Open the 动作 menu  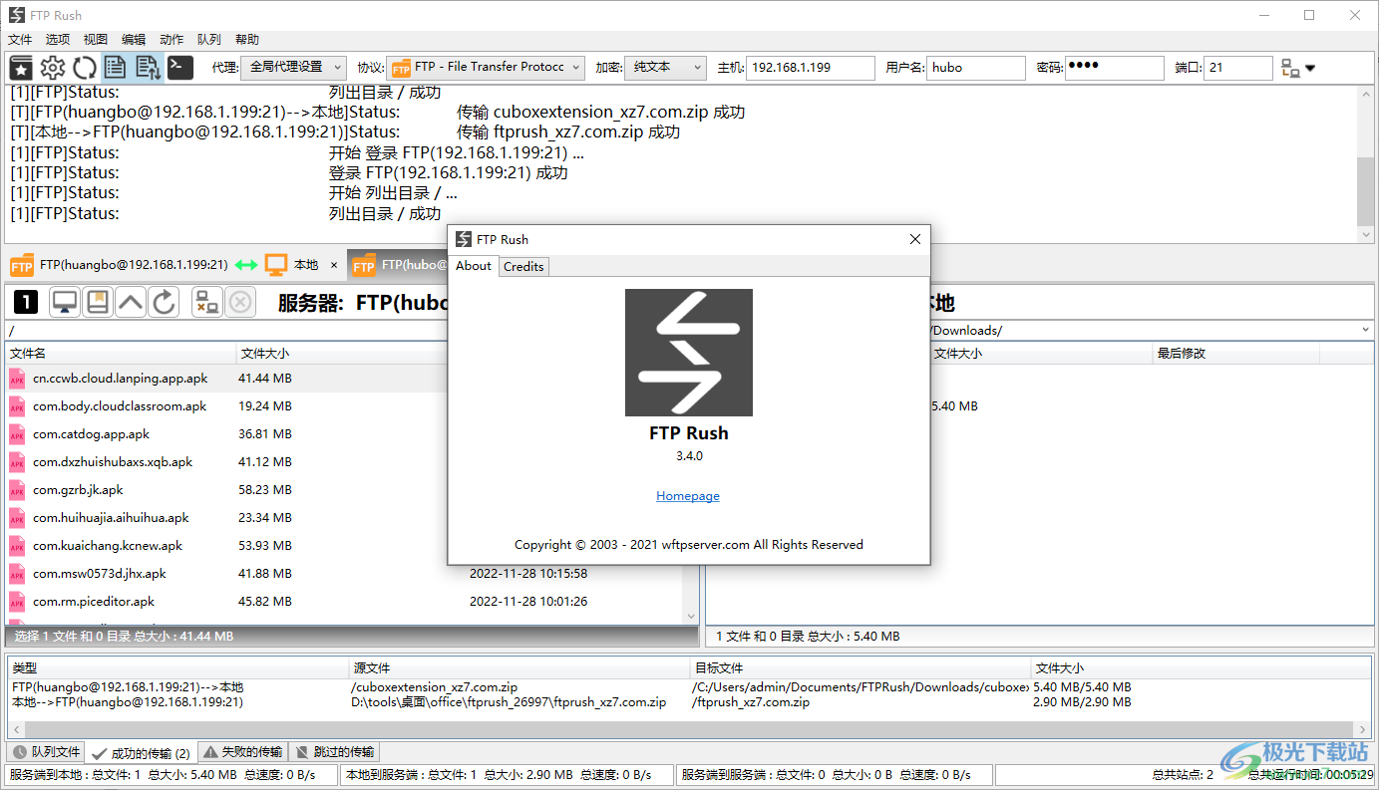172,40
